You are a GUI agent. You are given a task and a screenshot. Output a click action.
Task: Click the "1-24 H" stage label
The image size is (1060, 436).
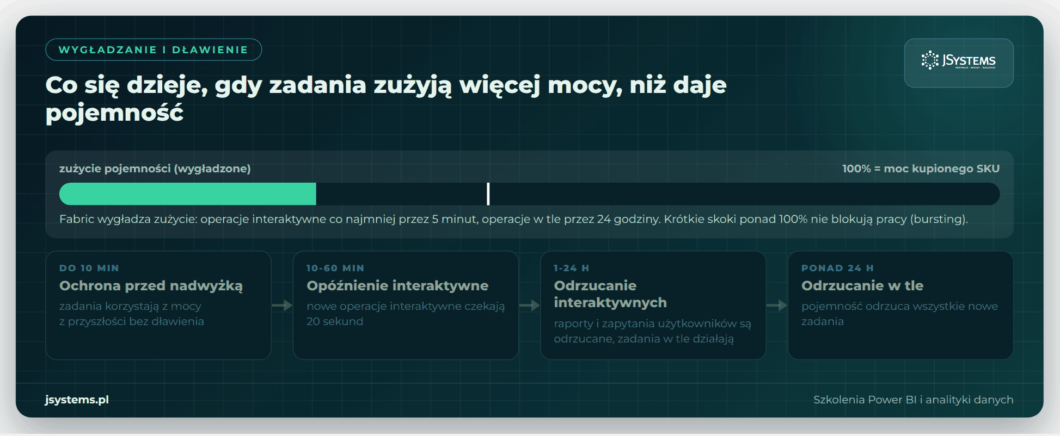pos(572,268)
